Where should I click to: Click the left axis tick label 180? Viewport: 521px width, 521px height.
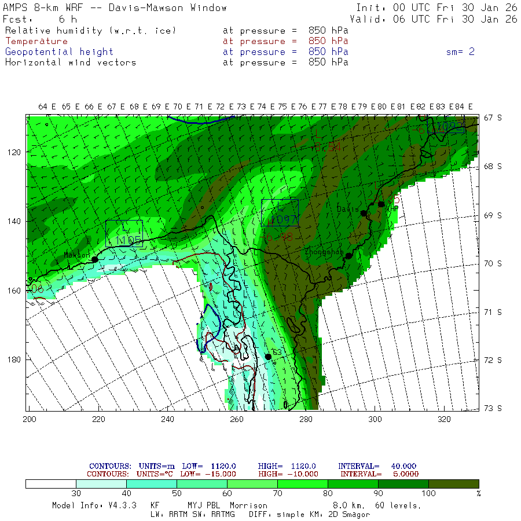[14, 359]
